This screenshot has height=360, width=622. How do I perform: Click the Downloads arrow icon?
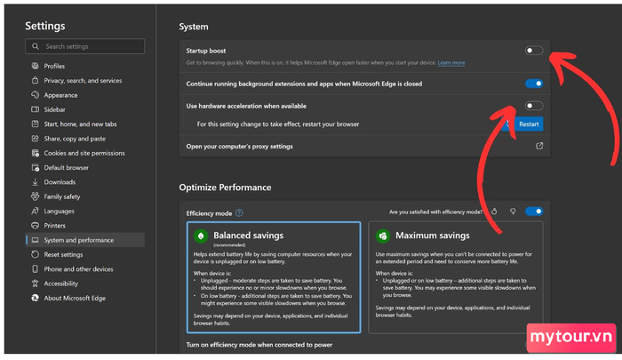point(35,182)
